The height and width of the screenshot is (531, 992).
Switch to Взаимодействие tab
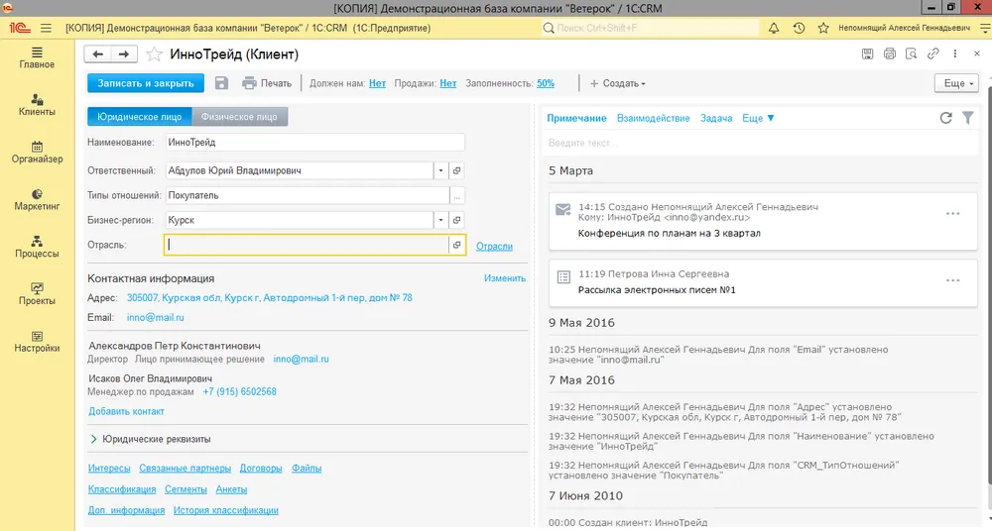653,118
